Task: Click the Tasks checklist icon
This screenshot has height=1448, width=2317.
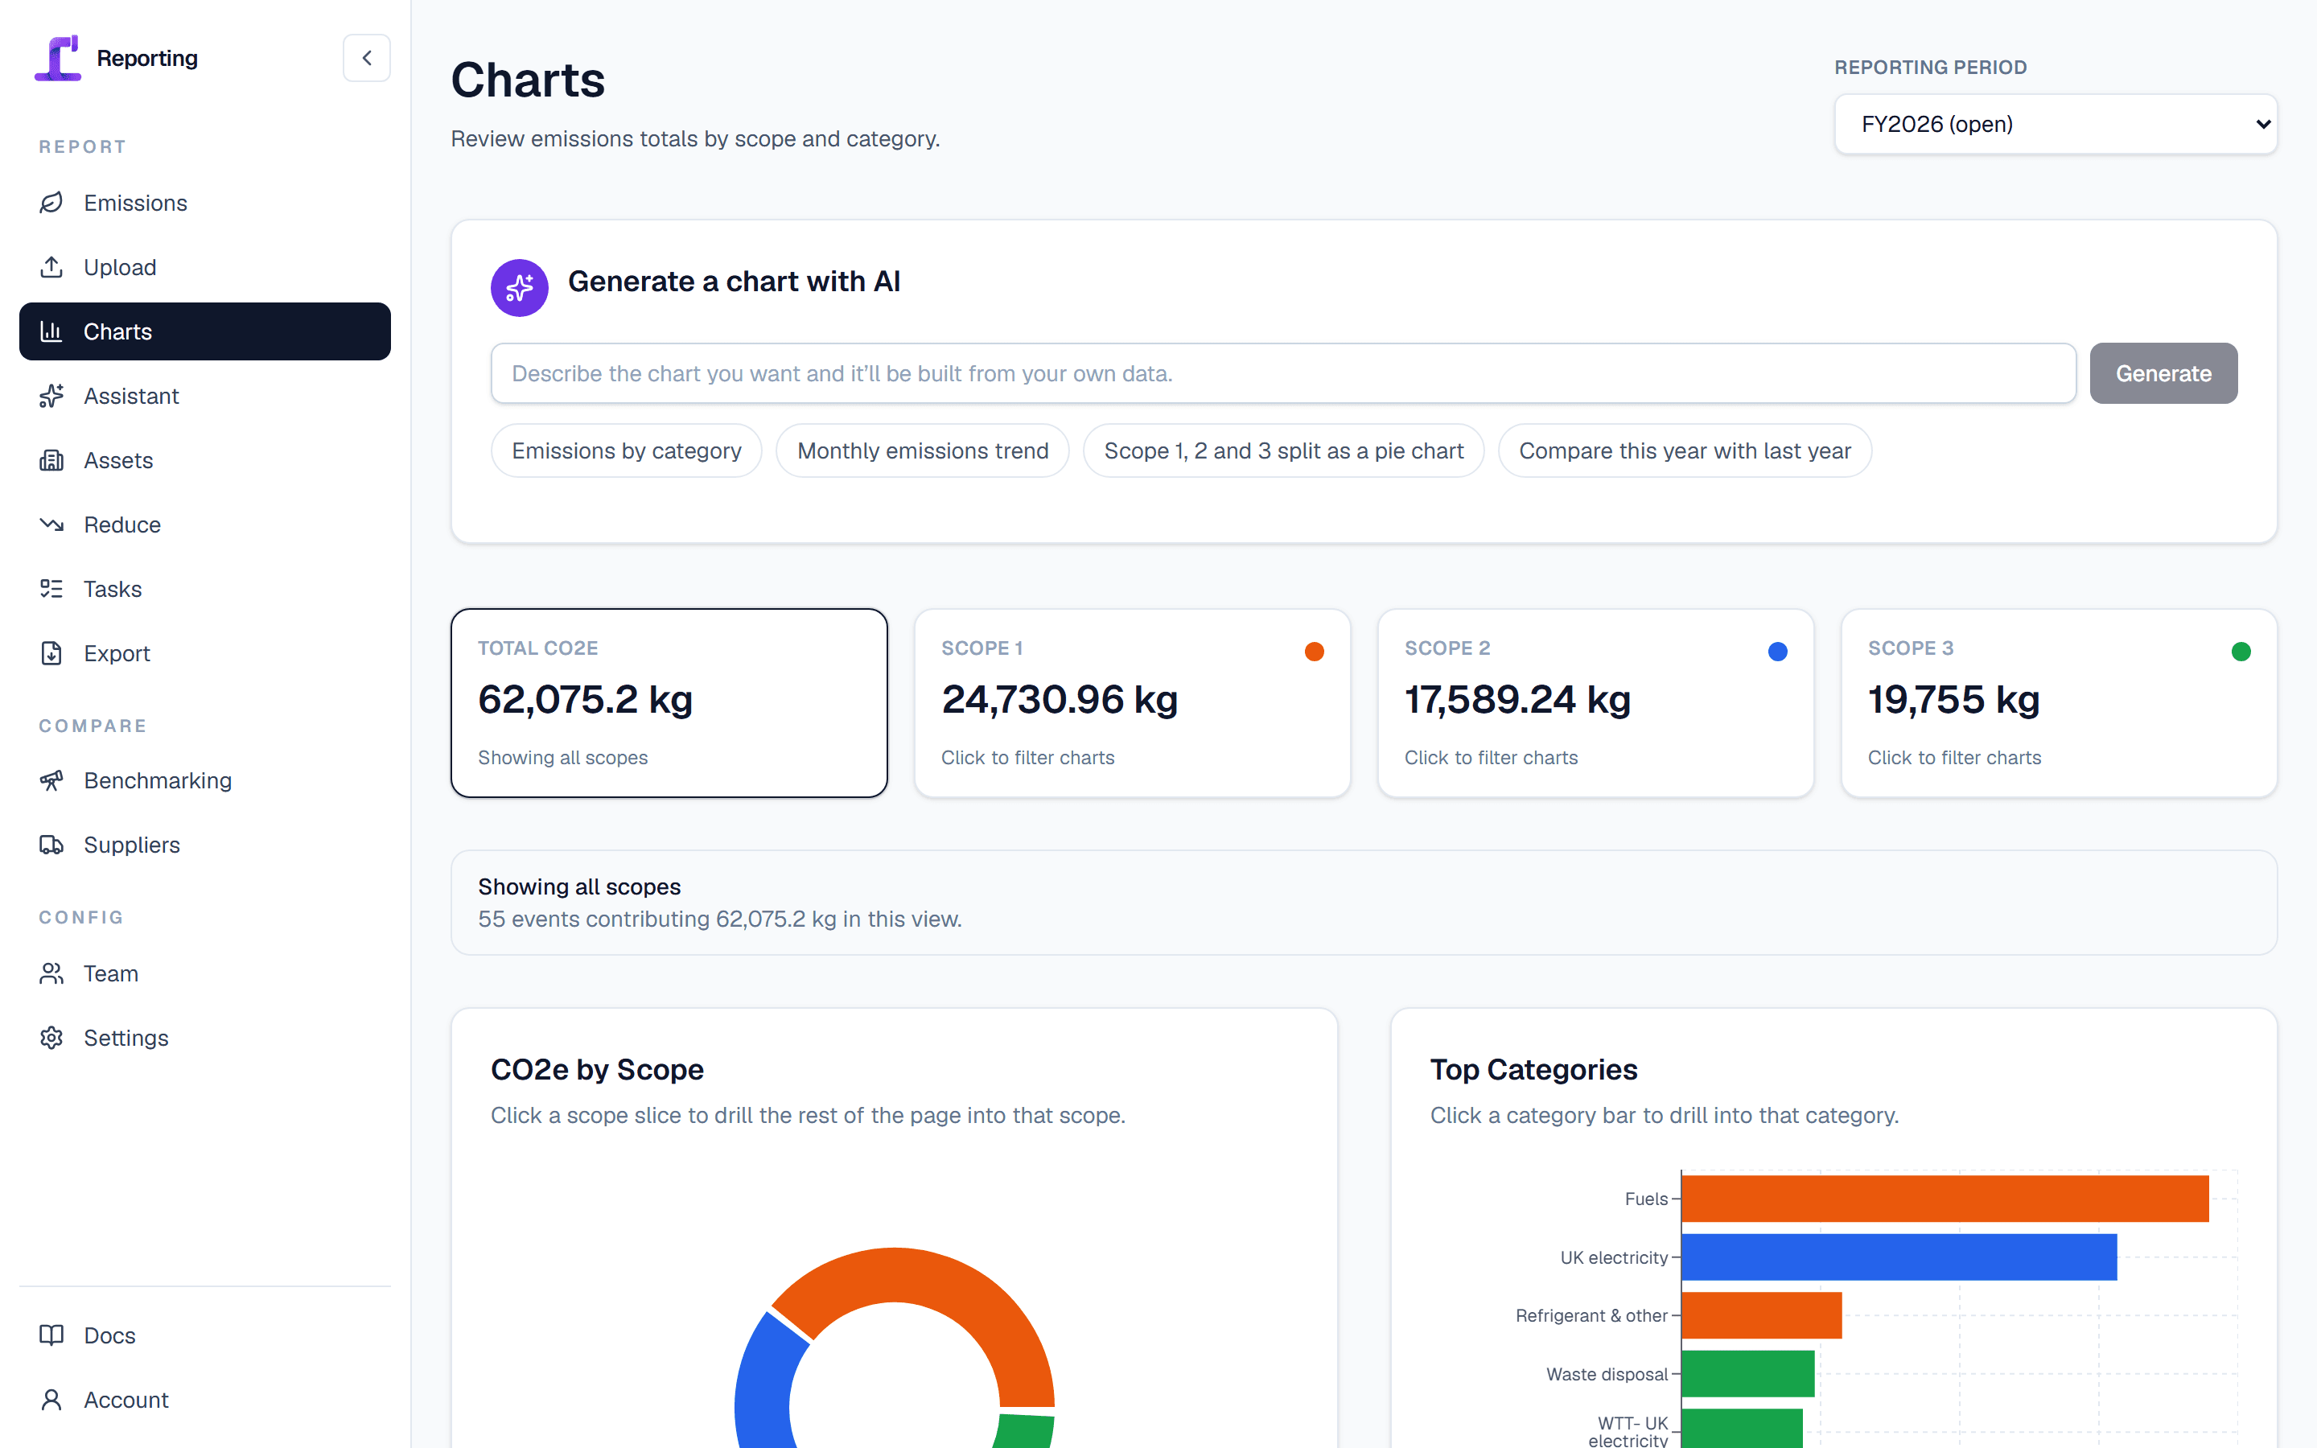Action: tap(51, 589)
